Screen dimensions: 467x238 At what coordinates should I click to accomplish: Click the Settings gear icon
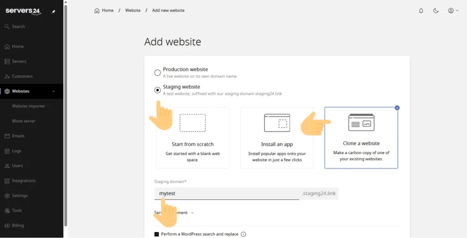7,196
